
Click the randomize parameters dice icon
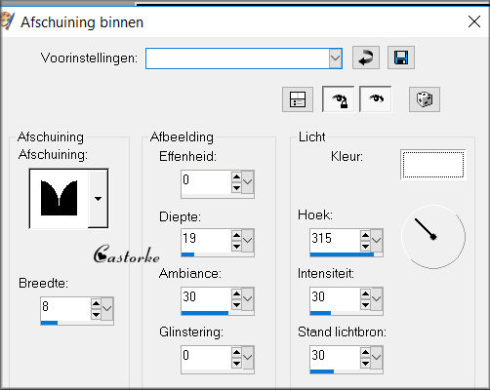click(425, 99)
